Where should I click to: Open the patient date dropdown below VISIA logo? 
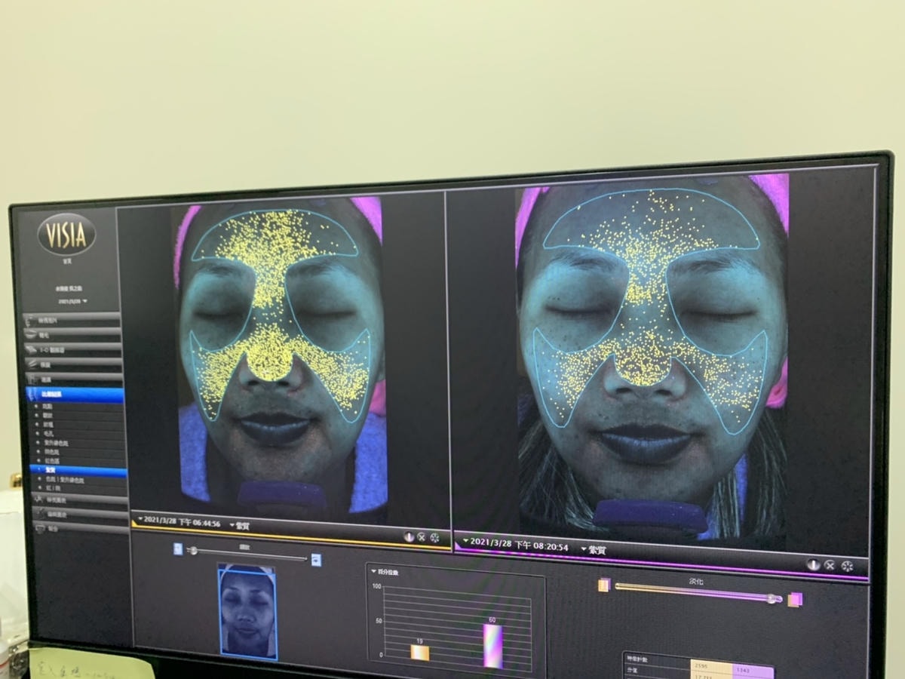point(84,301)
